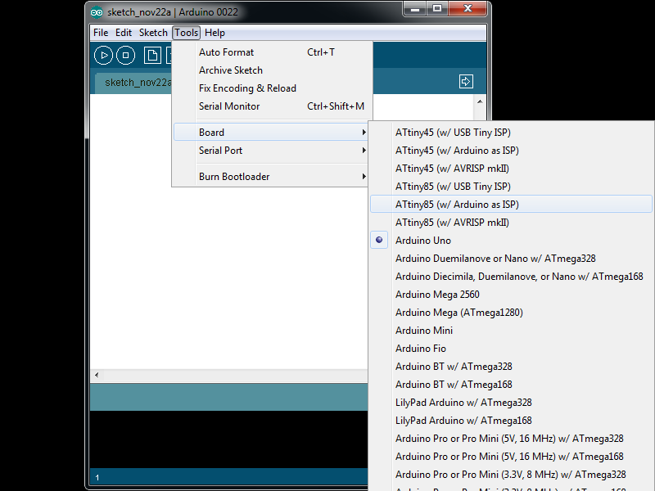Open Serial Monitor from Tools menu
This screenshot has width=655, height=491.
click(x=271, y=106)
